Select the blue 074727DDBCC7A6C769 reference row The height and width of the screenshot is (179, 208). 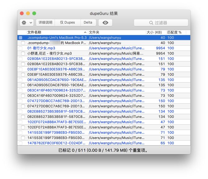(x=104, y=101)
